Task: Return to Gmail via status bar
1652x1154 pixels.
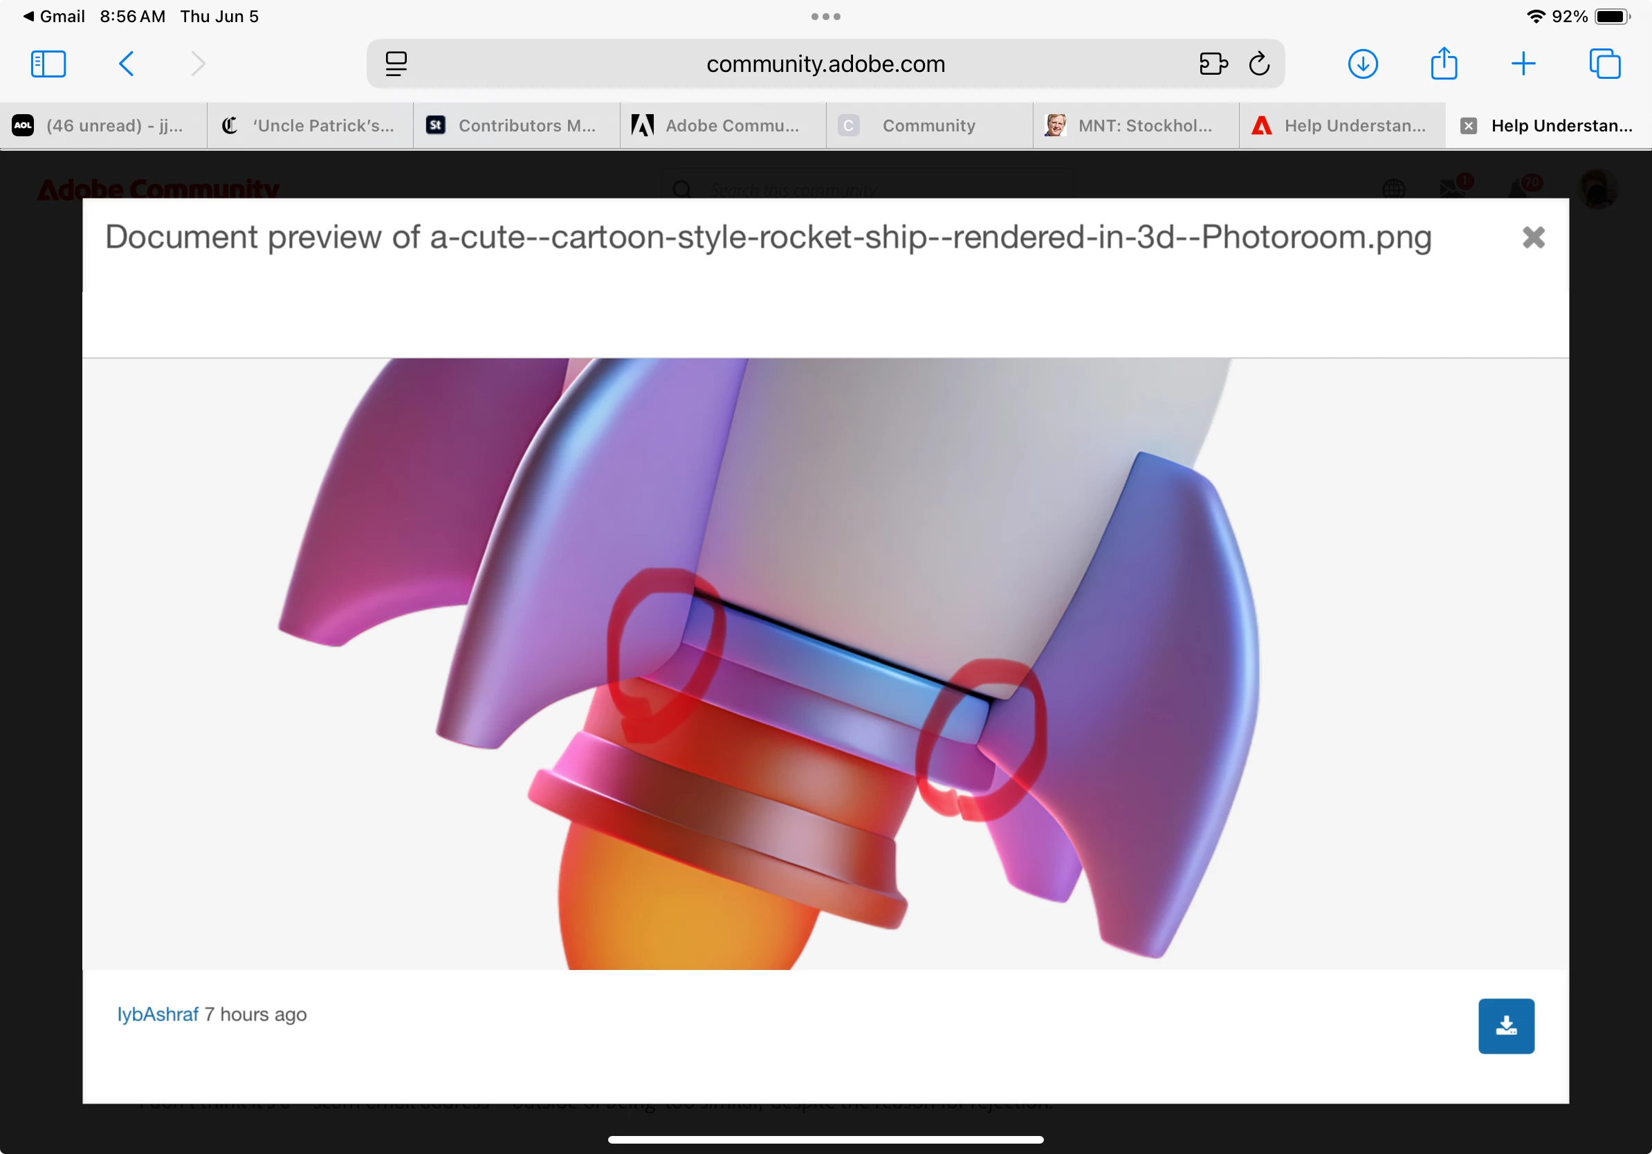Action: coord(54,16)
